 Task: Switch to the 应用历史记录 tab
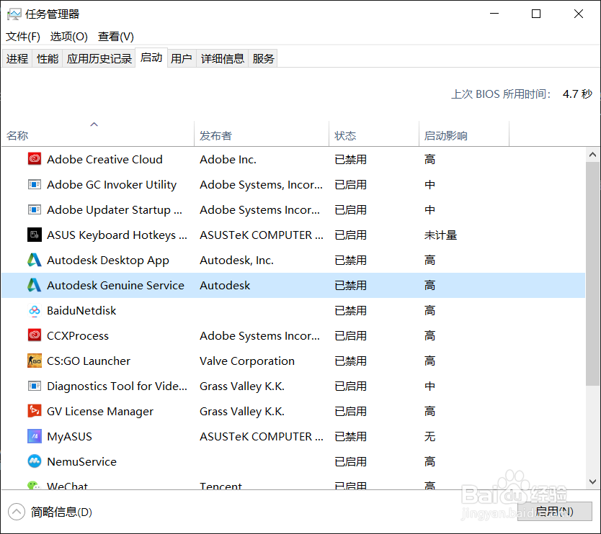pyautogui.click(x=99, y=58)
